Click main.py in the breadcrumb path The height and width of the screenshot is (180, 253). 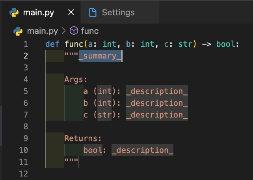point(43,31)
